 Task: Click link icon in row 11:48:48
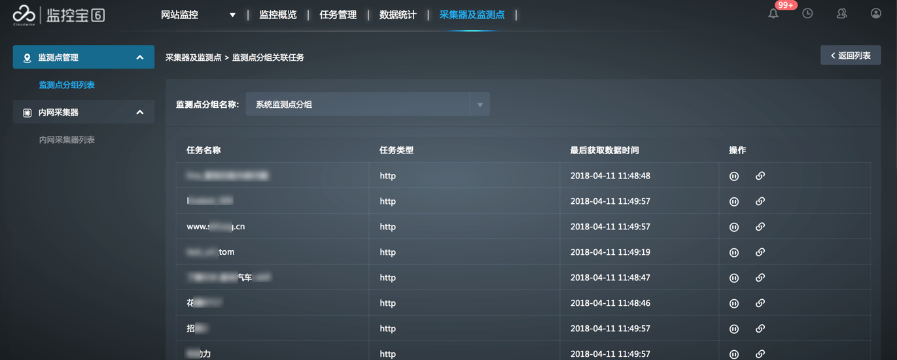(760, 176)
